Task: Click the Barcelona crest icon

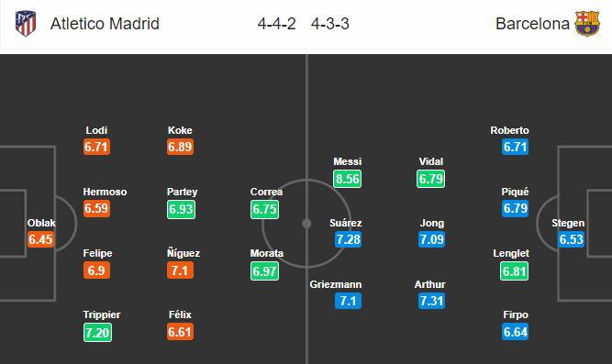Action: (587, 24)
